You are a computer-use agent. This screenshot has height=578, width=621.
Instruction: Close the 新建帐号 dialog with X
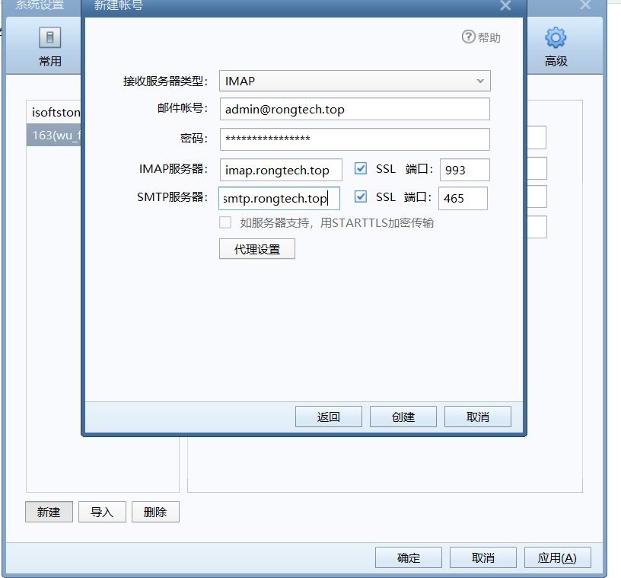[505, 6]
